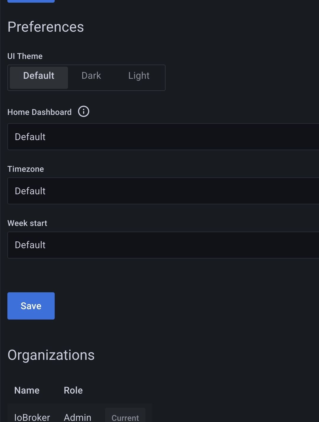
Task: Click the Timezone field label
Action: (x=26, y=169)
